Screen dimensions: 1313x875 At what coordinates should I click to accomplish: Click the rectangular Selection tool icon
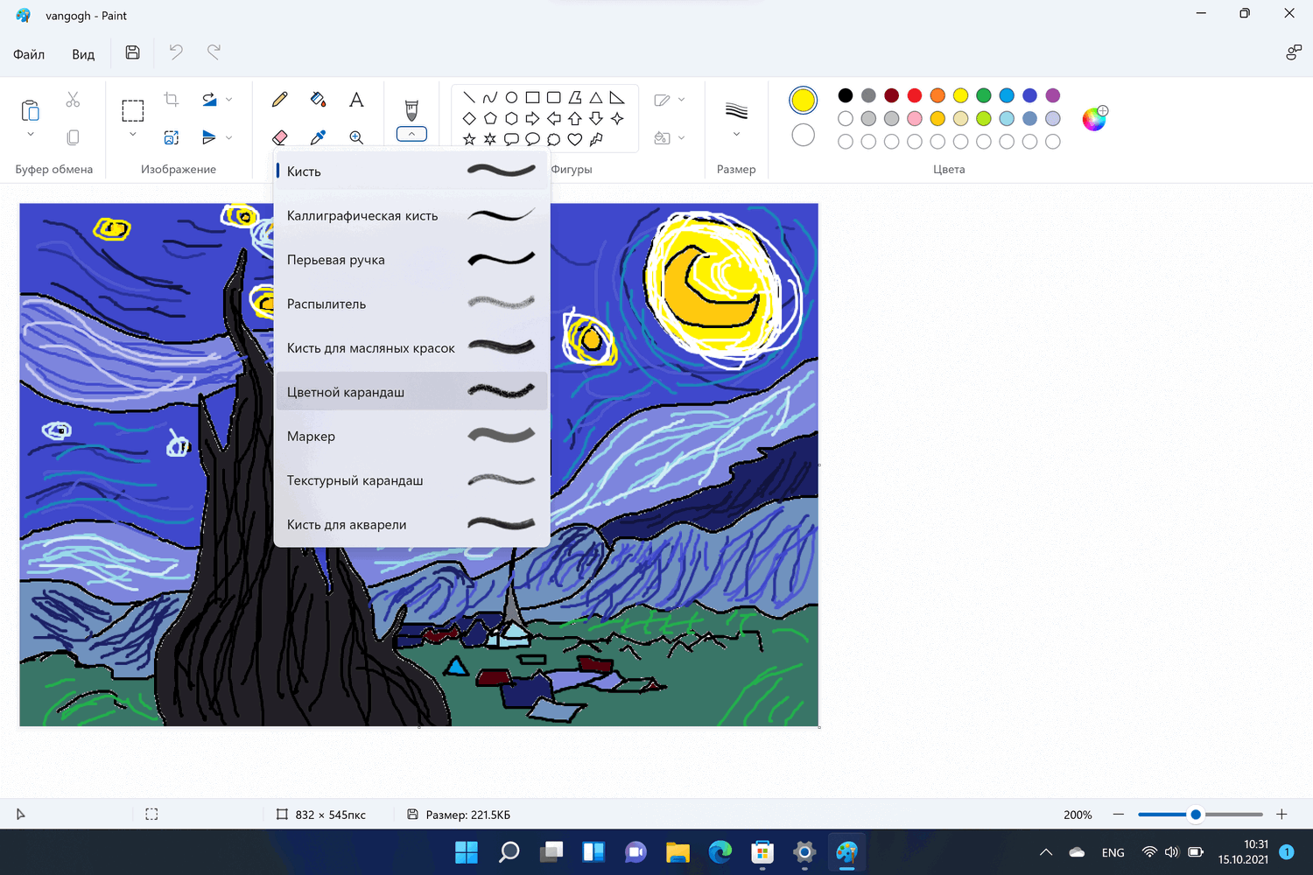[x=133, y=110]
